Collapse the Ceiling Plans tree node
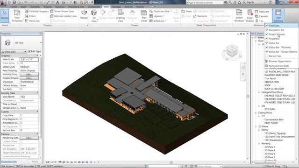The image size is (299, 168). coord(256,113)
